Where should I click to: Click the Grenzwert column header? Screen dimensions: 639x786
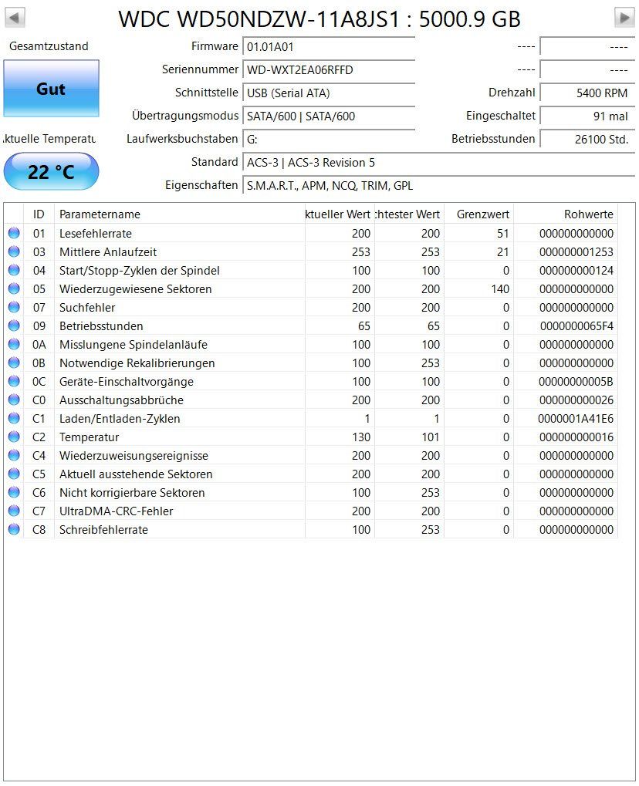[x=478, y=214]
